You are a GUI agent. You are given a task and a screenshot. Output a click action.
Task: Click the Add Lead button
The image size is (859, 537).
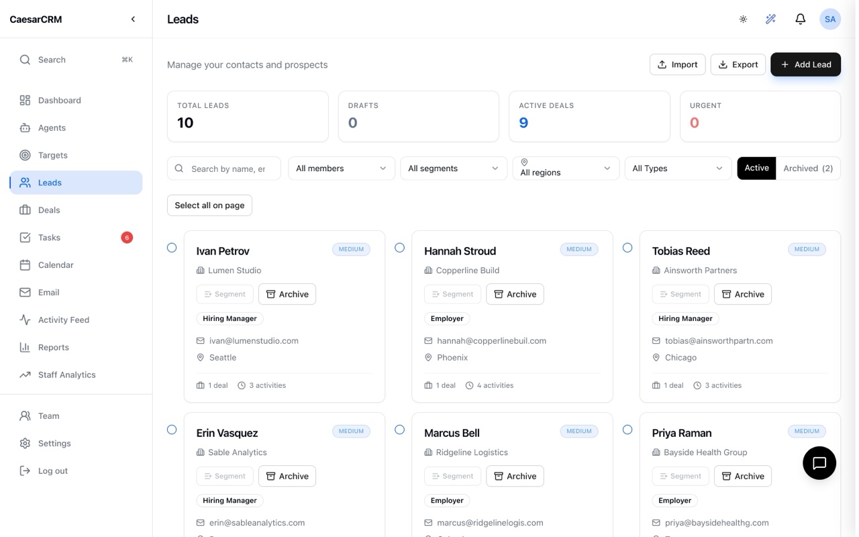pos(805,64)
